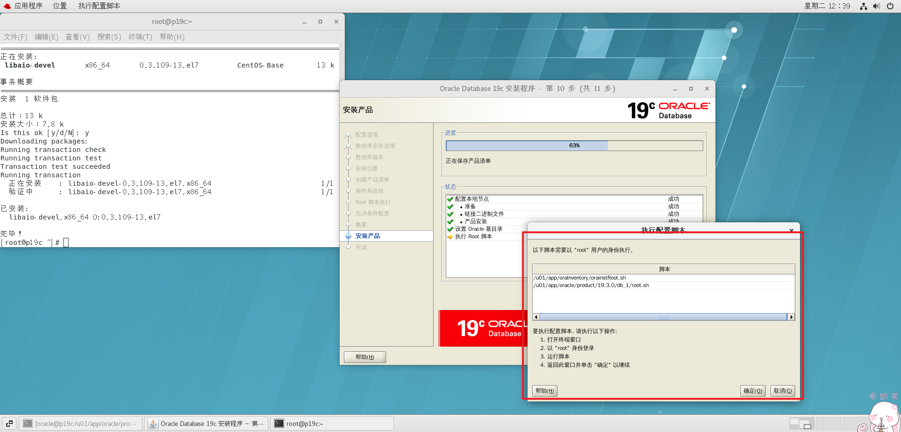Minimize the Oracle installer window

click(675, 89)
